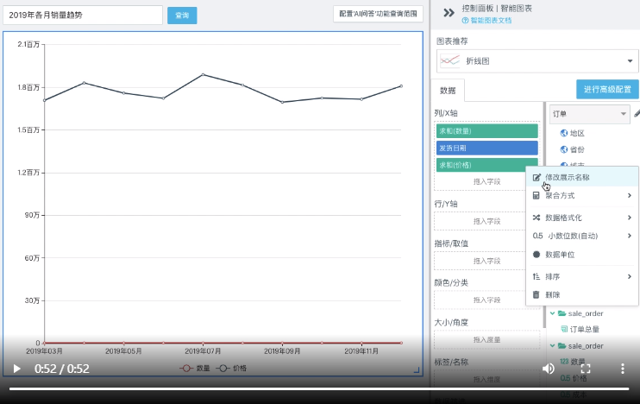Collapse the control panel with the double-arrow icon
640x404 pixels.
449,13
